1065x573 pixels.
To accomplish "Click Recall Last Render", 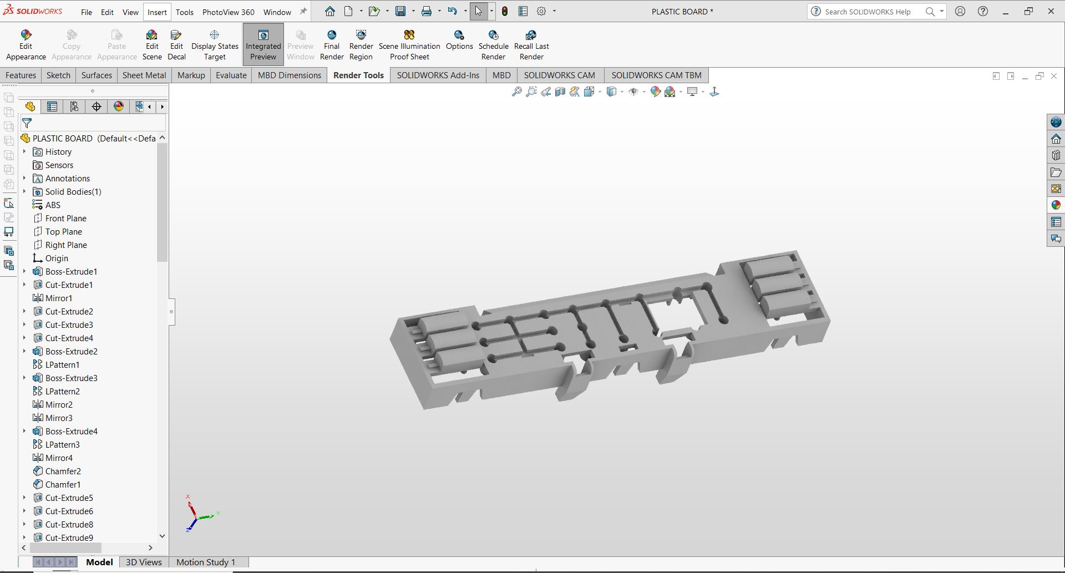I will (531, 45).
